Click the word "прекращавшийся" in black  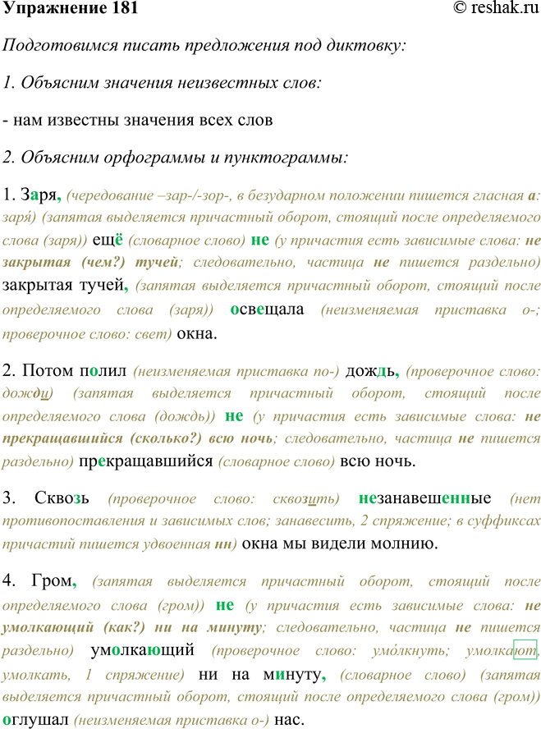click(x=146, y=461)
